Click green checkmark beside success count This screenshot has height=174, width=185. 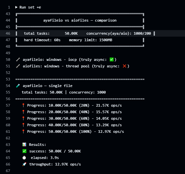tap(24, 151)
